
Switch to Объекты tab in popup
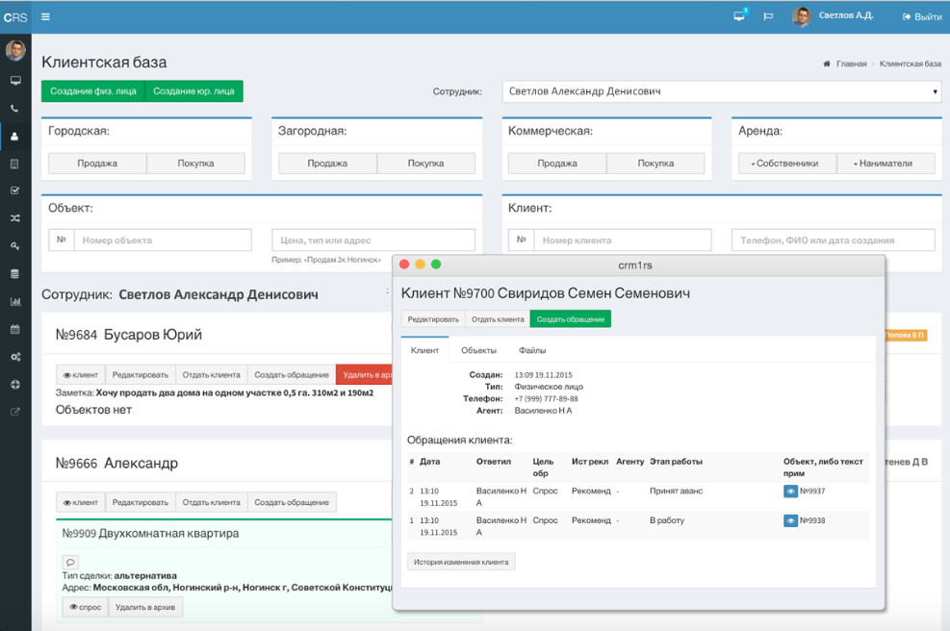pos(478,351)
